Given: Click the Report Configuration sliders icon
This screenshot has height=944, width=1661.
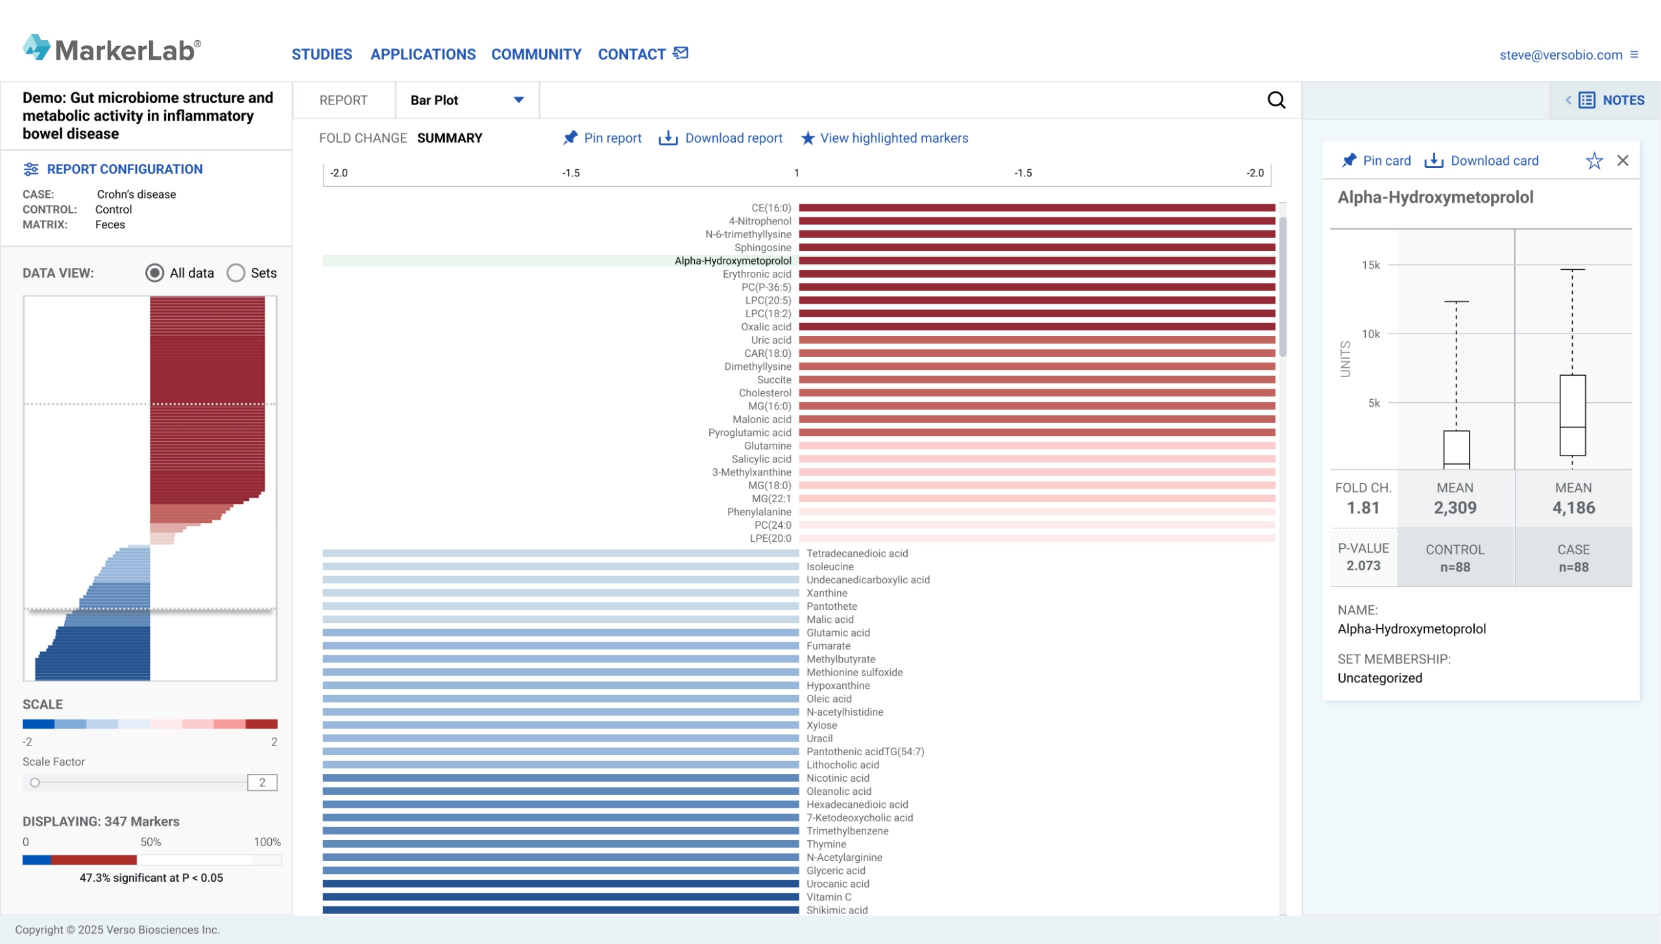Looking at the screenshot, I should click(x=30, y=169).
